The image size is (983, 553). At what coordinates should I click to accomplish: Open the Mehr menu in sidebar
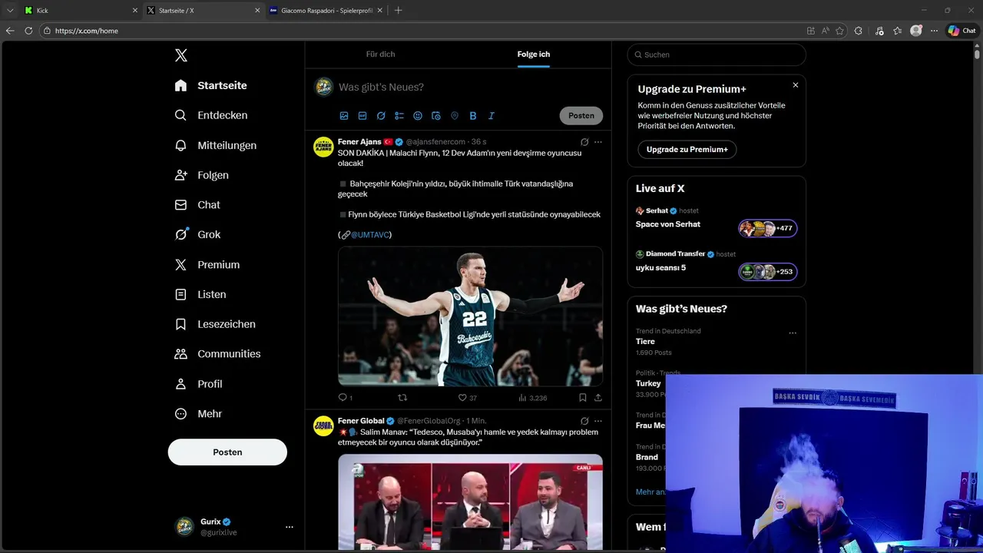[198, 414]
